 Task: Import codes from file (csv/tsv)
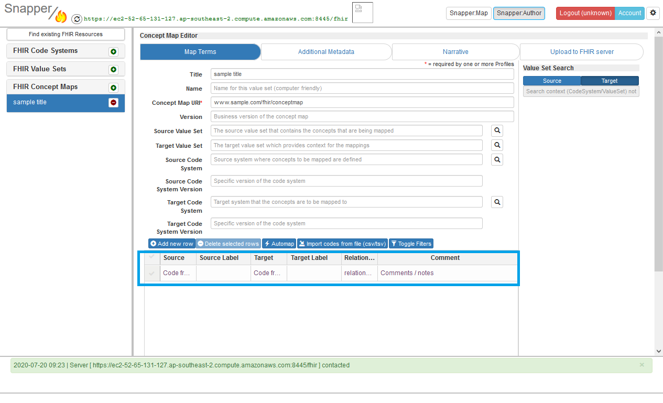pyautogui.click(x=342, y=244)
